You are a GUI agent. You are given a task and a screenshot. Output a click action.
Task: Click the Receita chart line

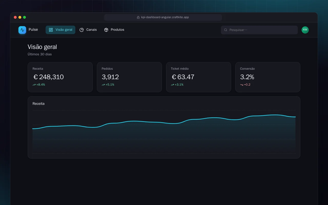[x=164, y=122]
